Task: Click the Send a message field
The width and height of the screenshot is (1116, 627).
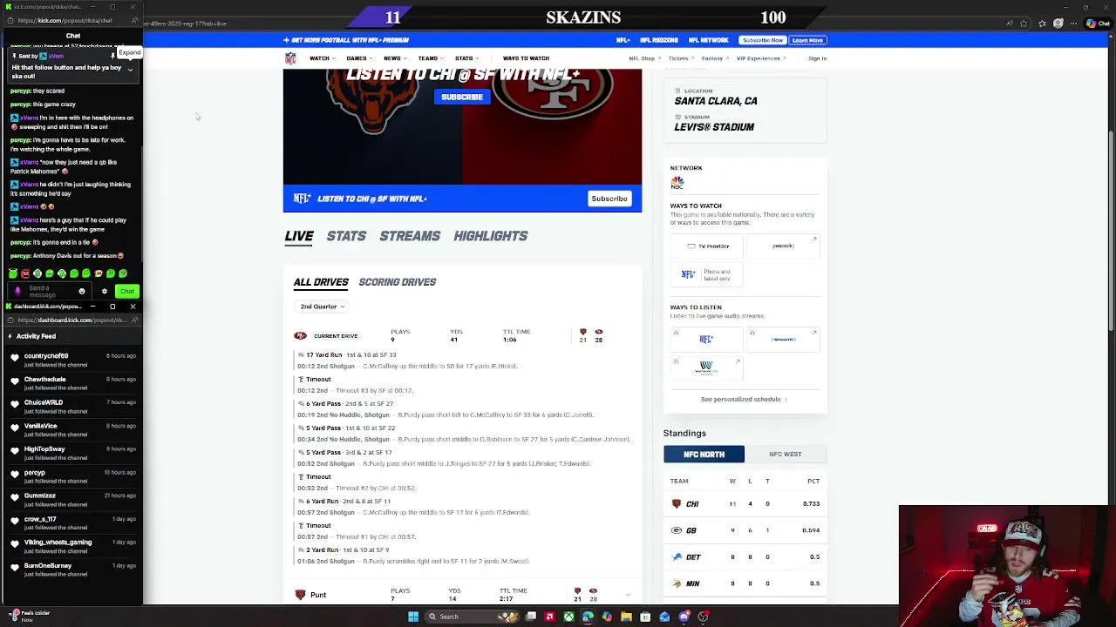Action: (x=50, y=292)
